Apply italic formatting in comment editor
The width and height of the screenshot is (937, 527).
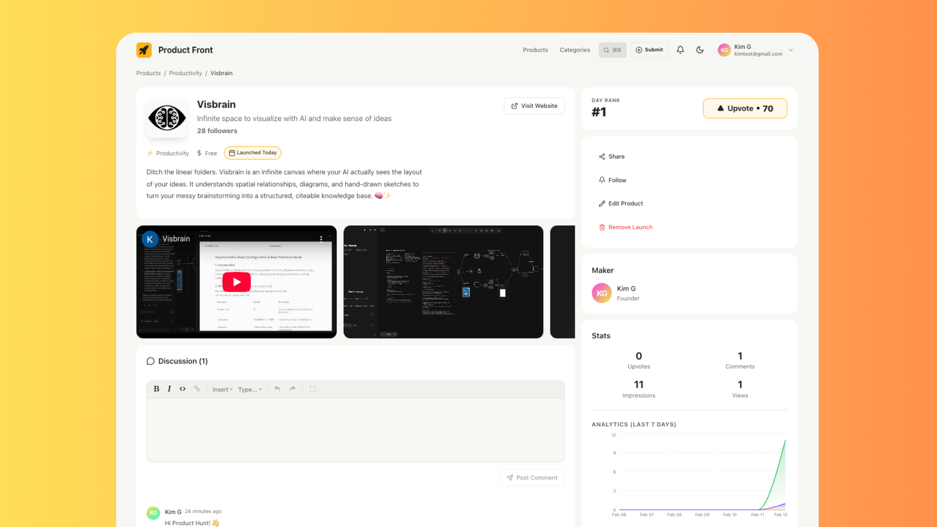click(169, 389)
